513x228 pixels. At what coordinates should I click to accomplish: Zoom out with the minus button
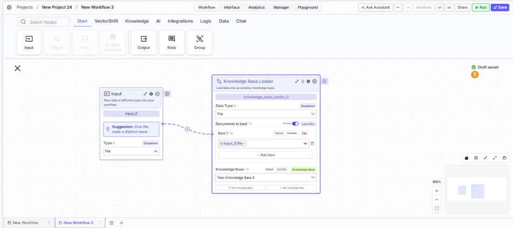(x=437, y=200)
